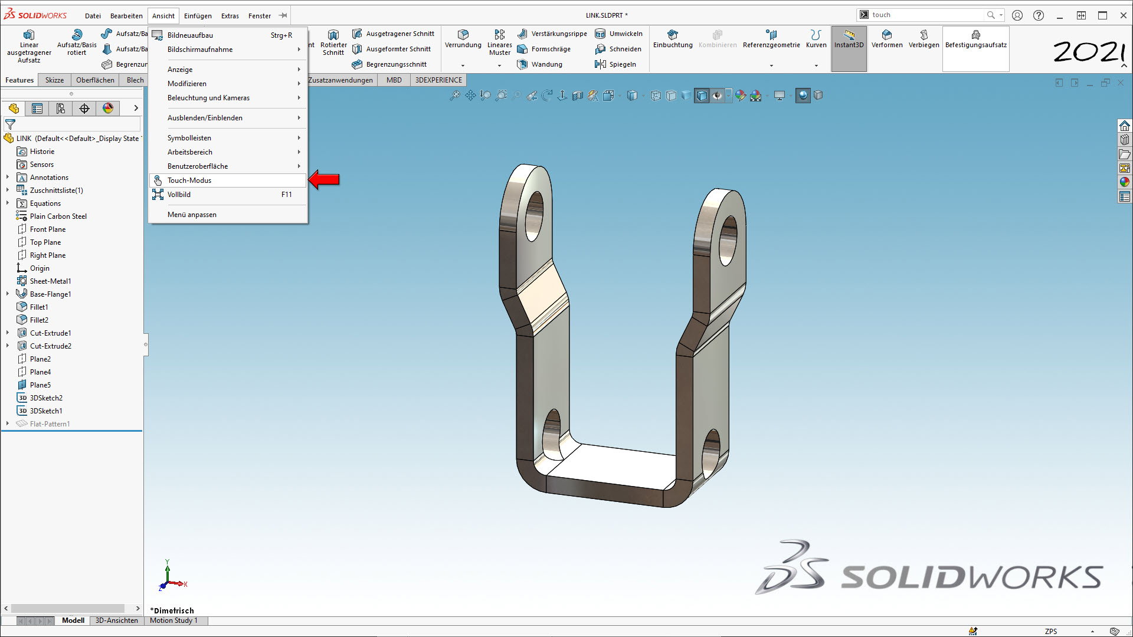Screen dimensions: 1133x637
Task: Open the 3DEXPERIENCE tab
Action: (438, 80)
